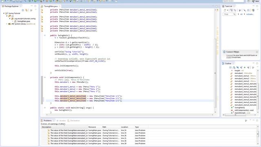Open the Problems tab

(47, 120)
